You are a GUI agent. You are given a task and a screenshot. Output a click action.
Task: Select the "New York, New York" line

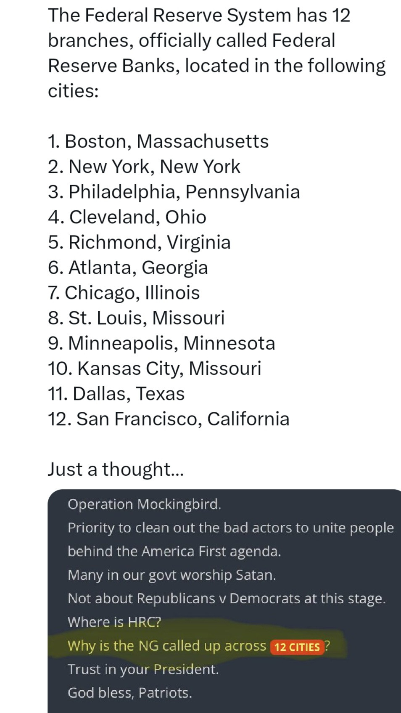(144, 167)
